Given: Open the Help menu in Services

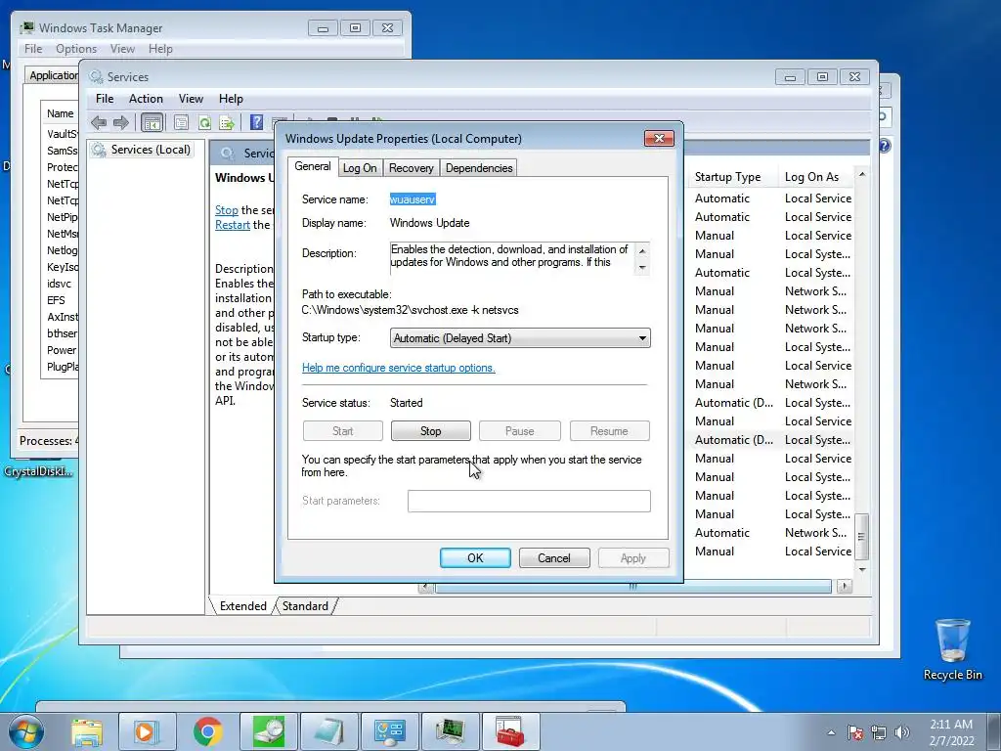Looking at the screenshot, I should pos(231,99).
